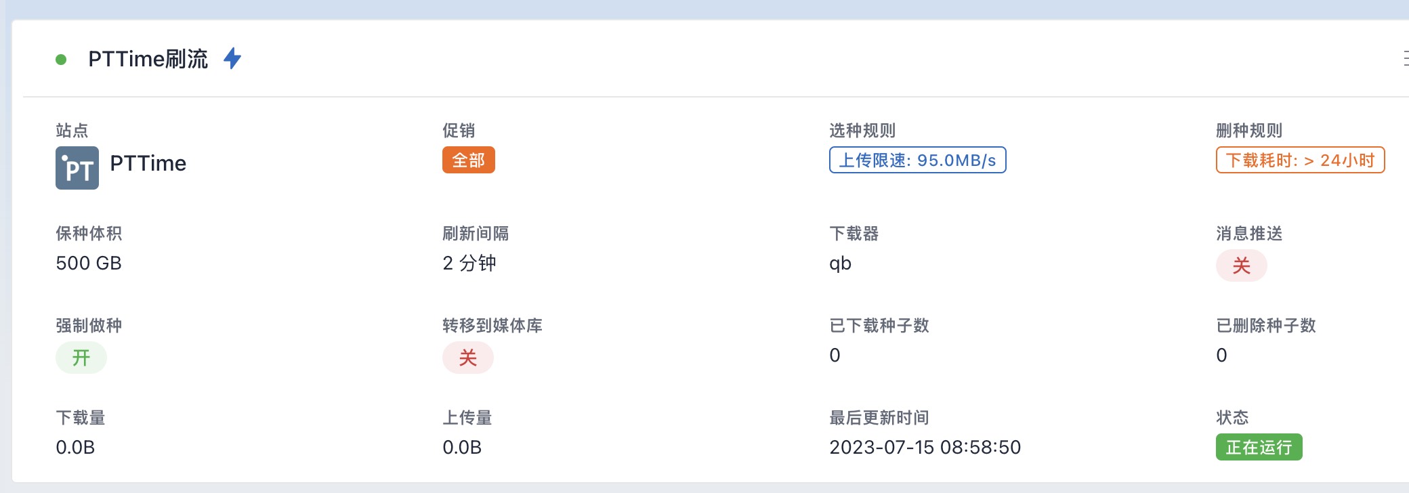Click the 上传限速: 95.0MB/s rule tag
The image size is (1409, 493).
[918, 160]
